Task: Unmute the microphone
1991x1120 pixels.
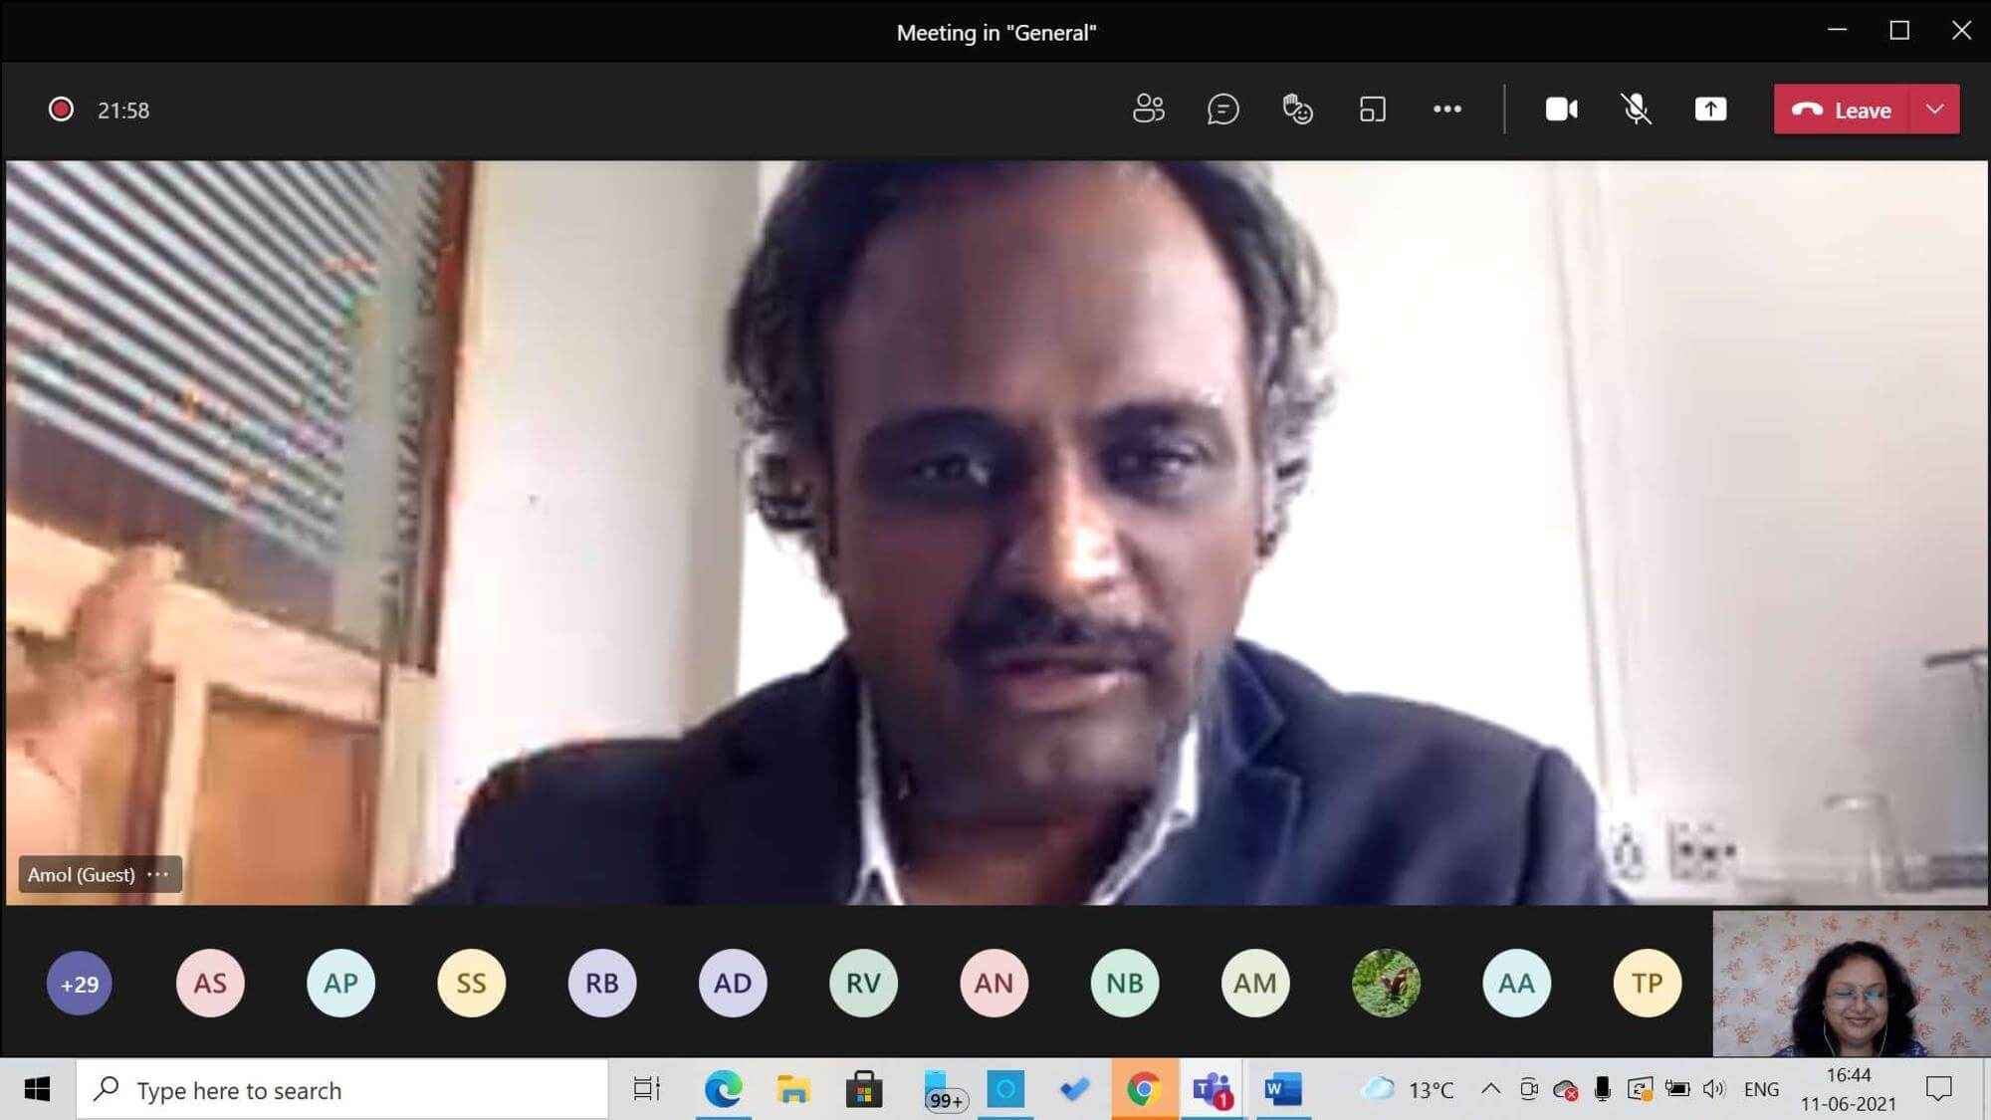Action: pyautogui.click(x=1636, y=109)
